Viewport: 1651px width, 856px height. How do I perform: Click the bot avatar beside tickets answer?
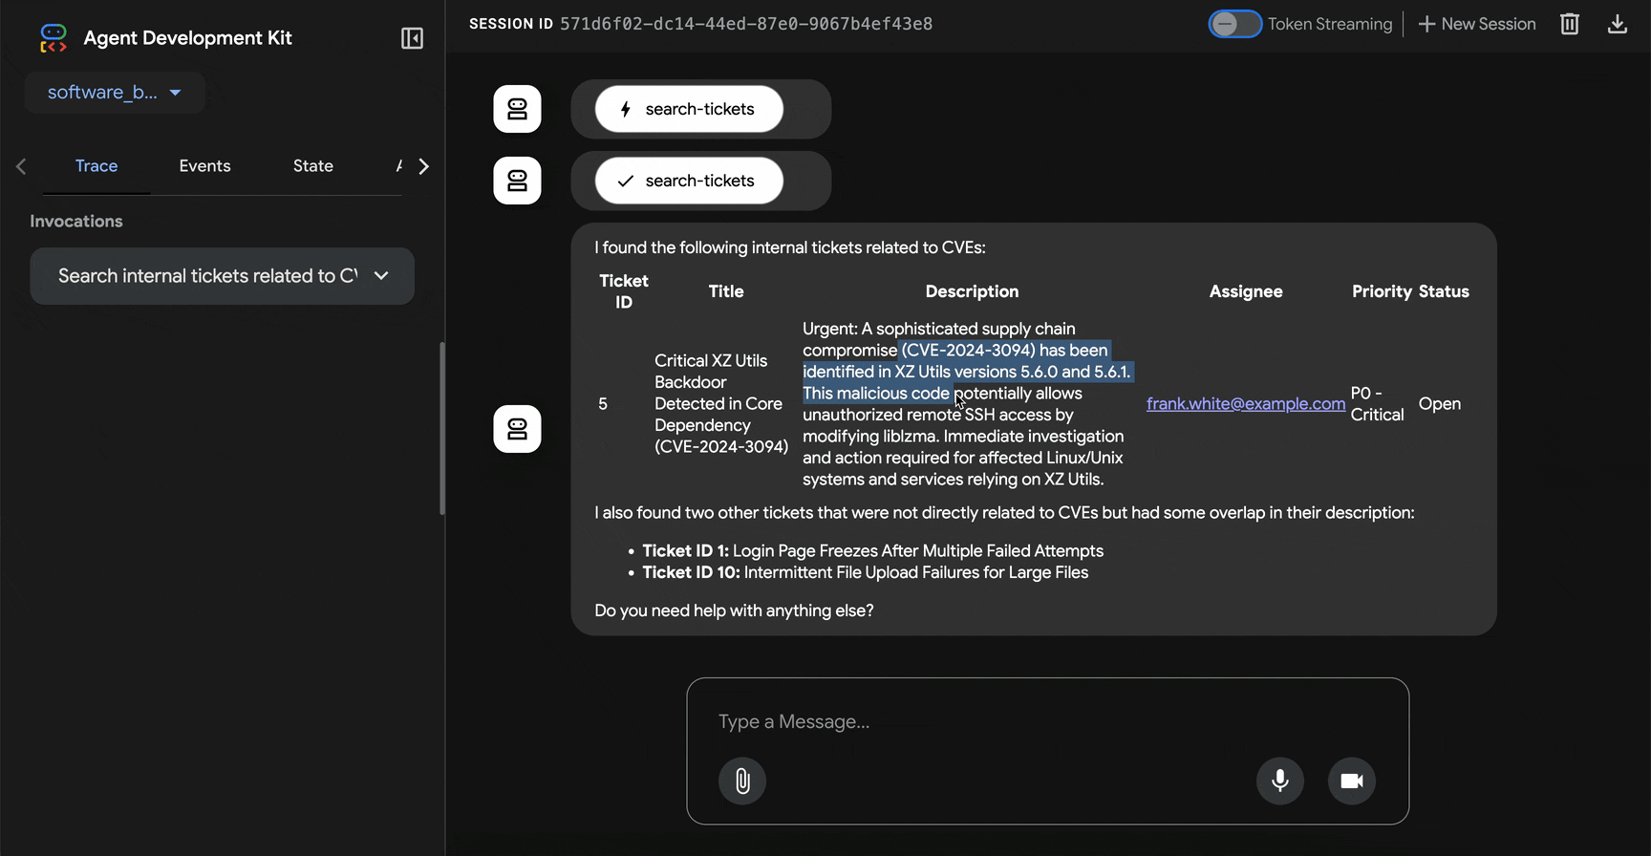click(x=517, y=429)
